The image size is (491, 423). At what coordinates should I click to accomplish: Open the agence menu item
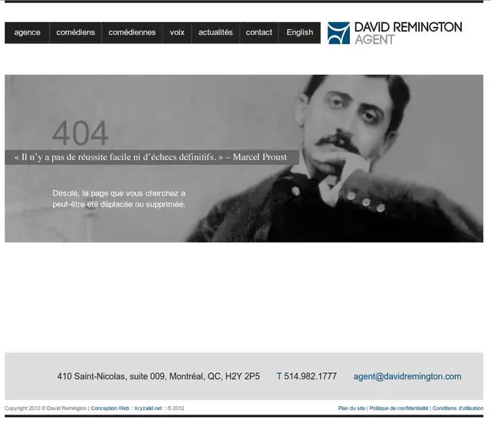[x=28, y=32]
